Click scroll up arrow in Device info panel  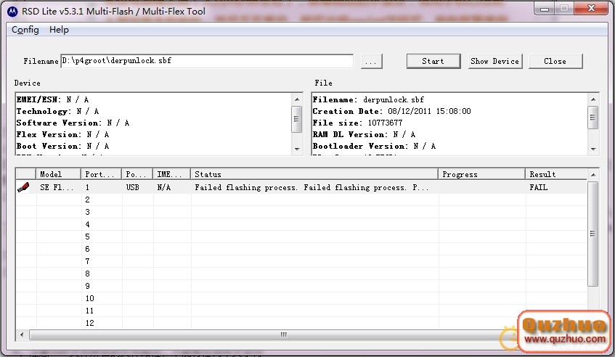[x=297, y=99]
